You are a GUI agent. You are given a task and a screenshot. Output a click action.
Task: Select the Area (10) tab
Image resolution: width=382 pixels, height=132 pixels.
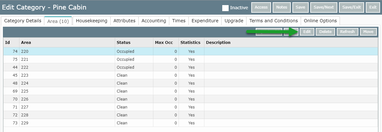(58, 21)
